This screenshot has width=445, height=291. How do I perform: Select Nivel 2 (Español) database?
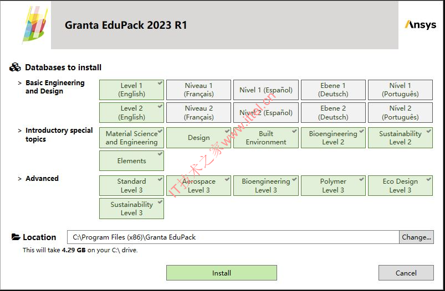[x=266, y=112]
